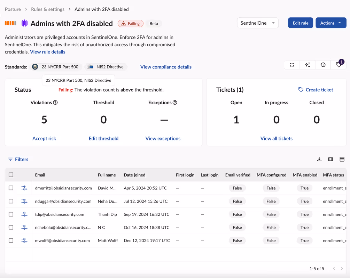Click the Create ticket tag icon
The height and width of the screenshot is (278, 350).
[301, 90]
